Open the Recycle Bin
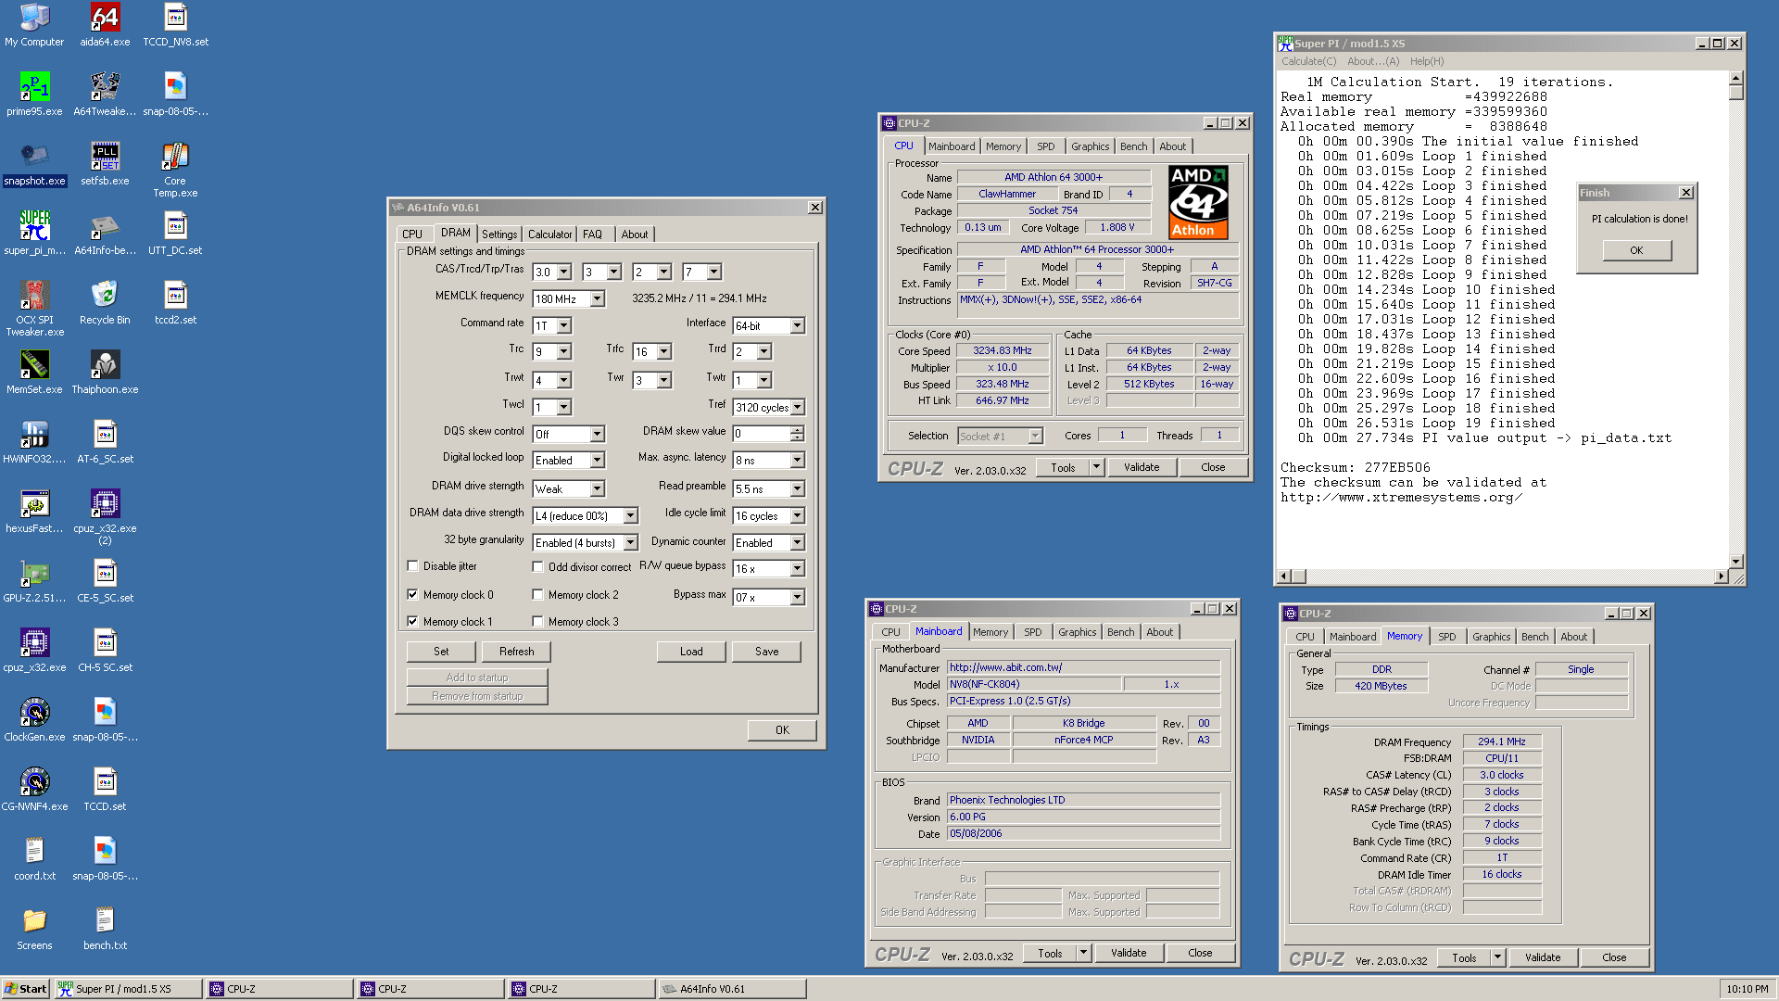The image size is (1779, 1001). (x=105, y=303)
